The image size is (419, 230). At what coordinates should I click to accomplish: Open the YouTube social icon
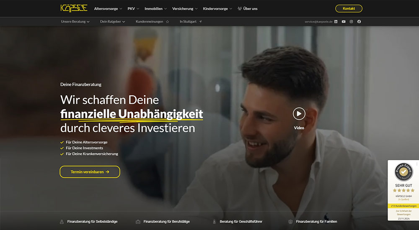(344, 22)
